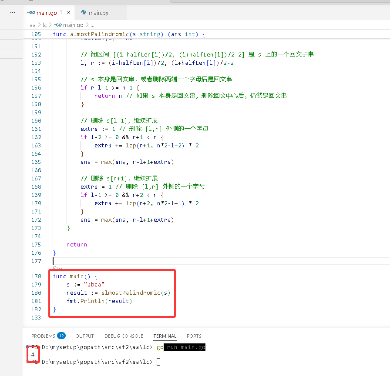Open the more actions ellipsis menu
The image size is (390, 376).
pyautogui.click(x=13, y=13)
